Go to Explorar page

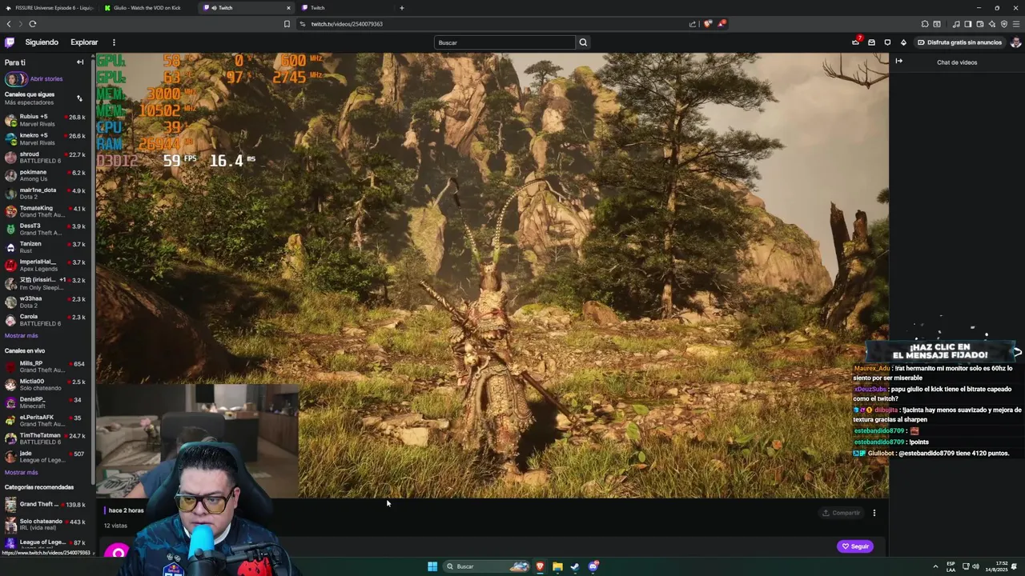click(x=84, y=42)
